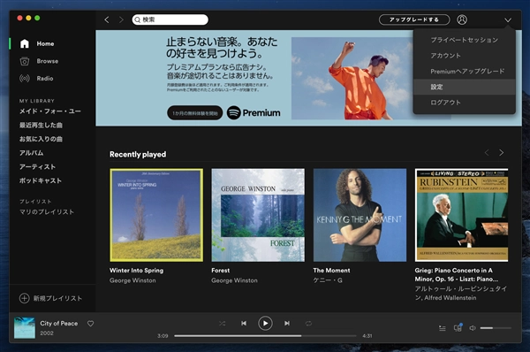Click George Winston under Forest
Screen dimensions: 530x352
(234, 280)
